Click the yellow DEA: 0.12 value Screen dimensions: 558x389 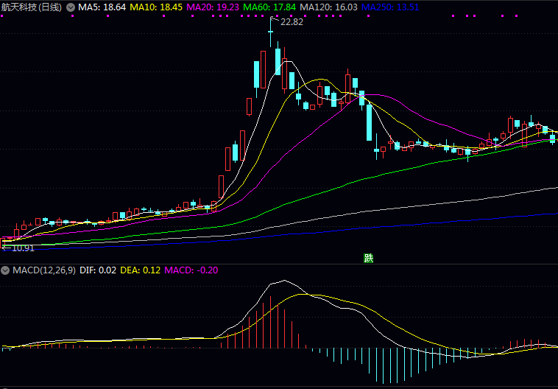[x=140, y=270]
